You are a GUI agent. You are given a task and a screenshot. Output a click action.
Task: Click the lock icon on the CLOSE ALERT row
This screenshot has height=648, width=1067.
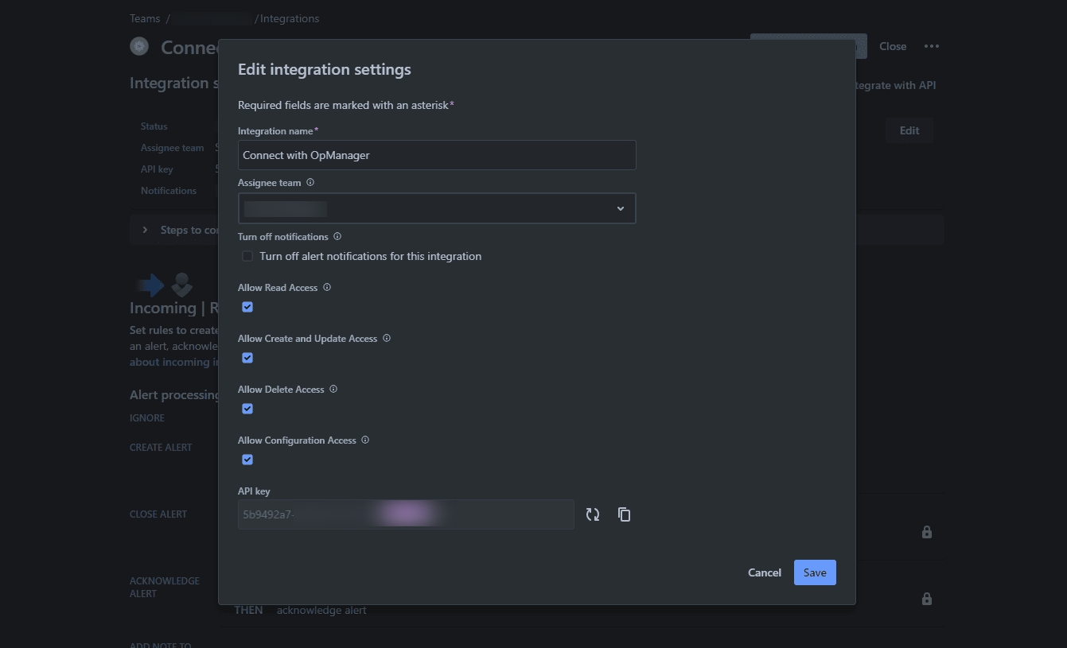(x=926, y=532)
